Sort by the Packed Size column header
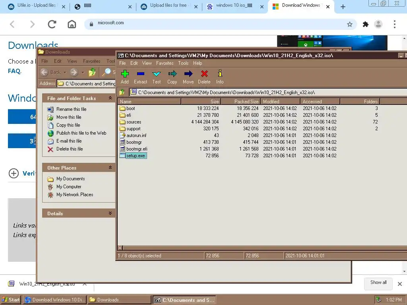The width and height of the screenshot is (407, 305). click(x=241, y=101)
